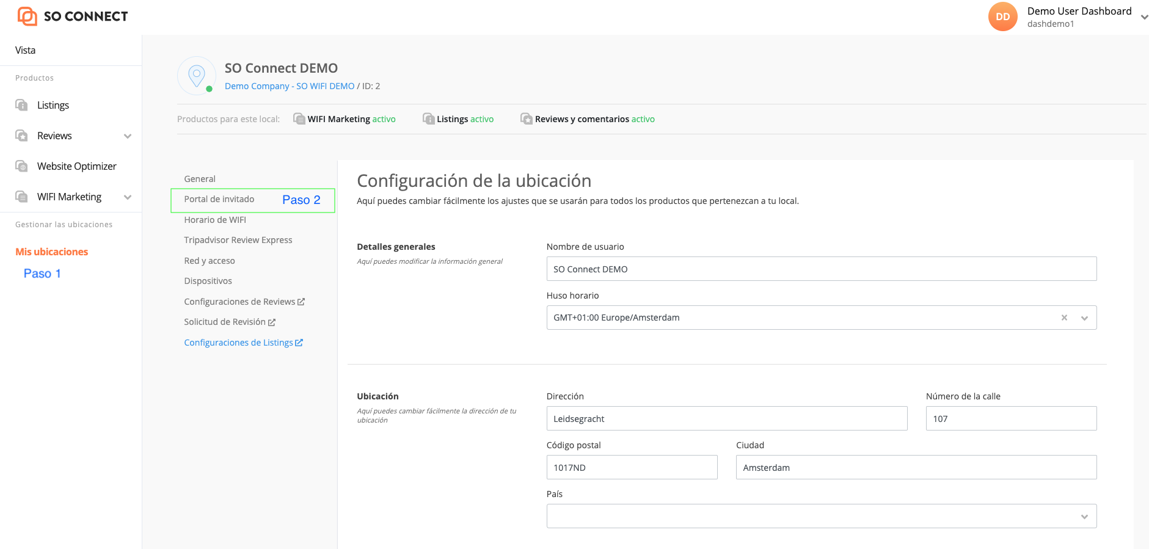Open the Huso horario dropdown arrow

coord(1084,318)
